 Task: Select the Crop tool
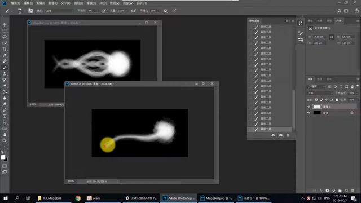(5, 49)
